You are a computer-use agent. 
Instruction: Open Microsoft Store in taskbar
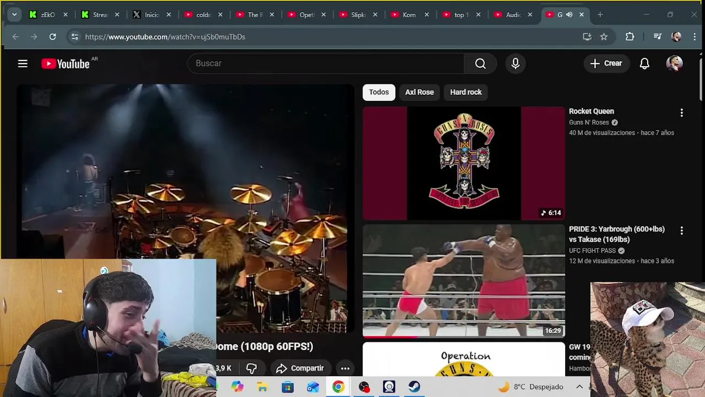click(x=288, y=387)
